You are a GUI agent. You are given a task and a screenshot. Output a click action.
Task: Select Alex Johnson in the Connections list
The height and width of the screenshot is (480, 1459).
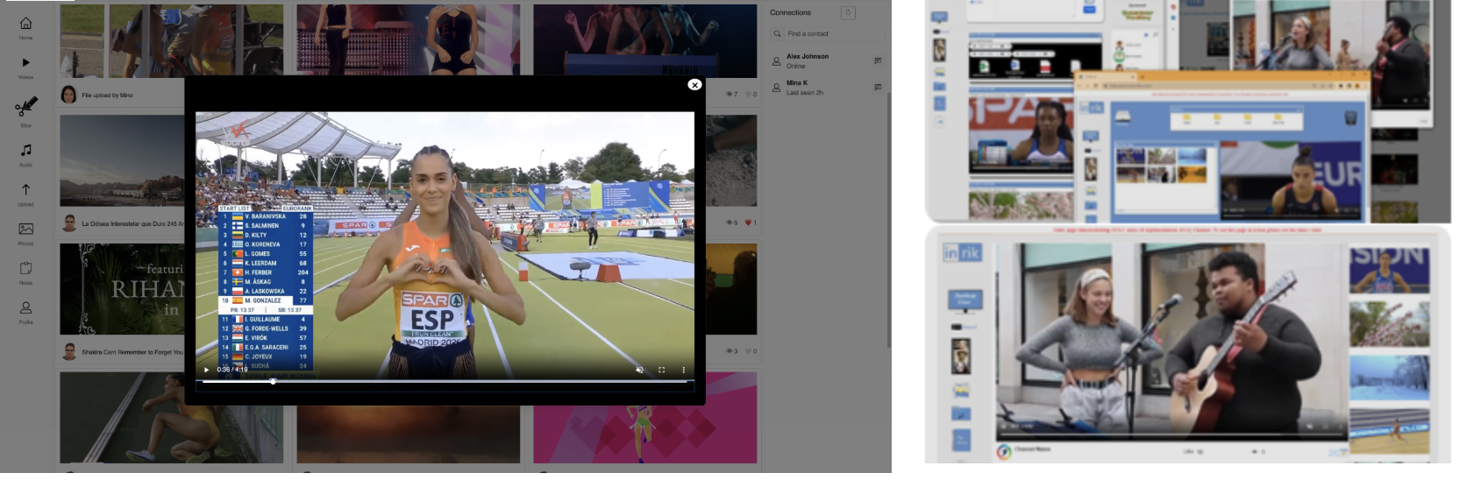(x=807, y=56)
